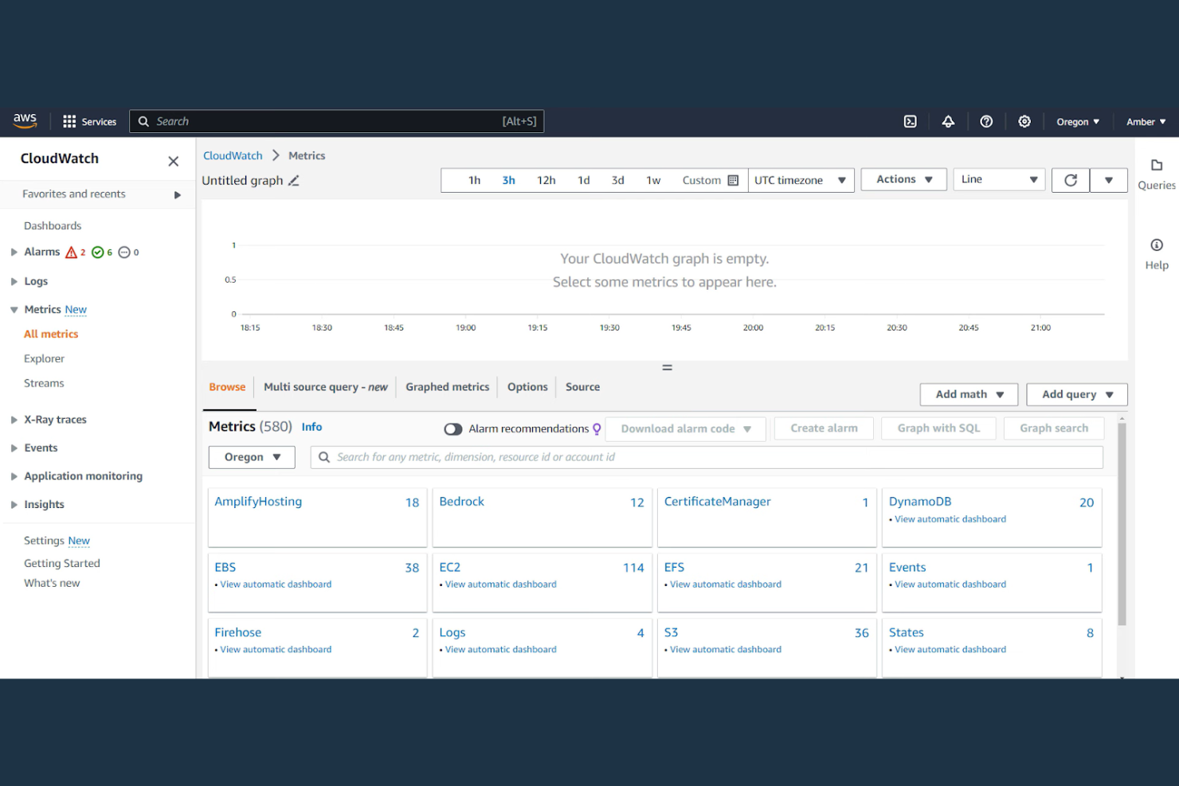Image resolution: width=1179 pixels, height=786 pixels.
Task: Open the EC2 automatic dashboard link
Action: (x=500, y=584)
